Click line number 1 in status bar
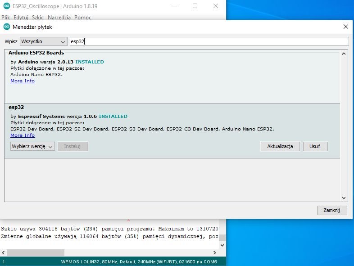This screenshot has height=266, width=354. 4,261
